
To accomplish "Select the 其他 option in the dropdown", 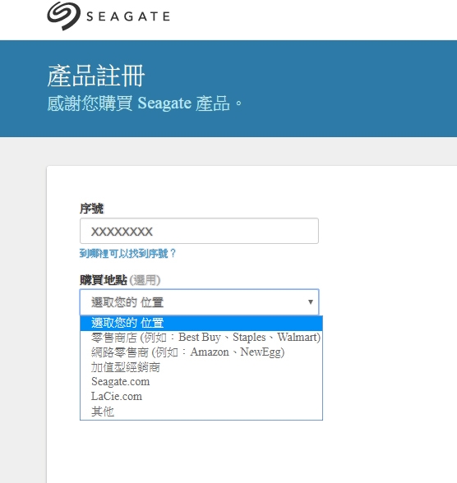I will coord(201,412).
